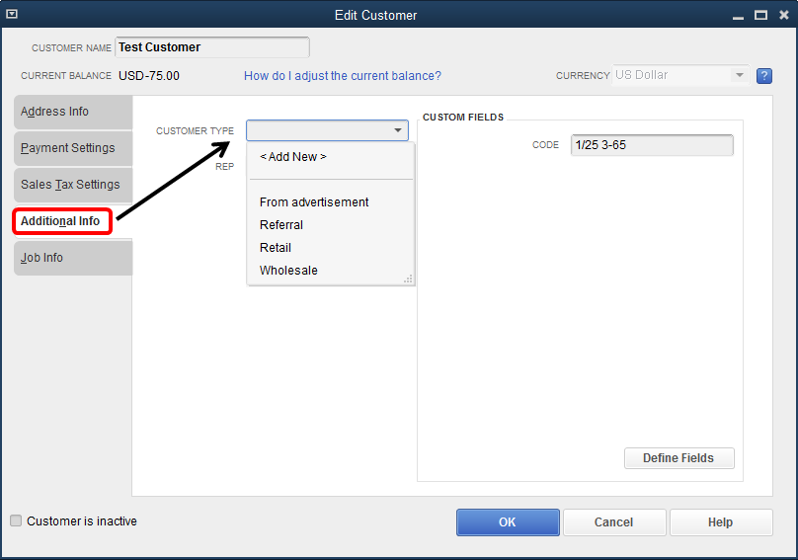Select Retail customer type

276,248
